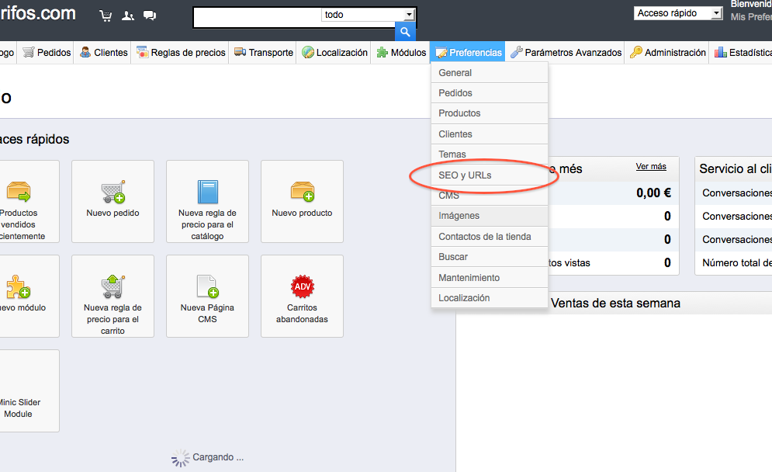Open the Transporte tab
This screenshot has width=772, height=472.
263,52
